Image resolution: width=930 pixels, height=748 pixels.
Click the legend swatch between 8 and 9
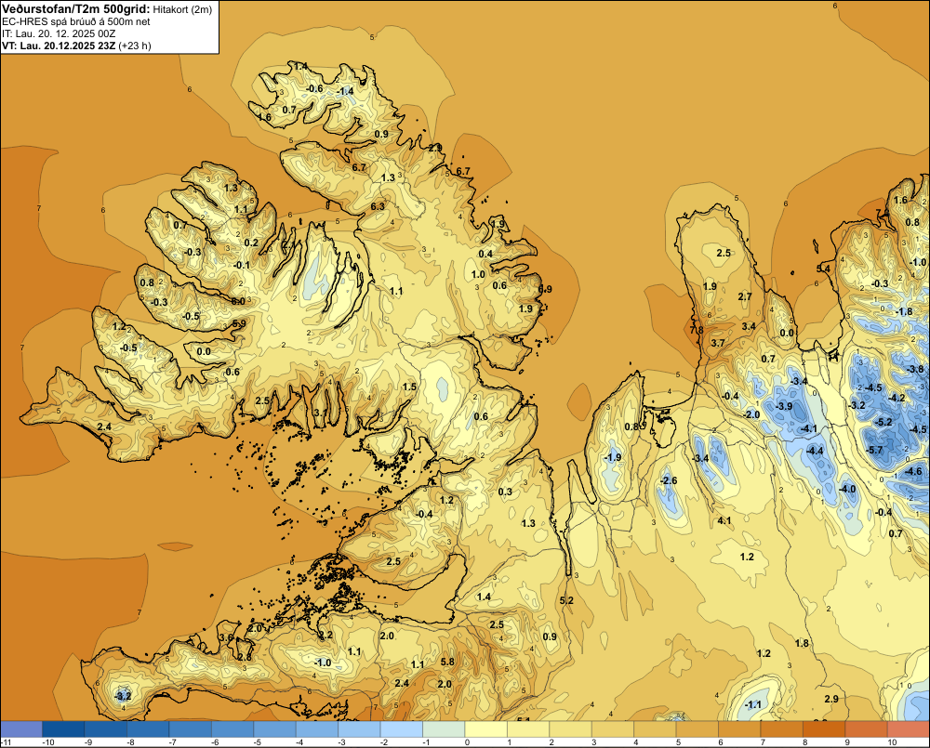(x=824, y=729)
